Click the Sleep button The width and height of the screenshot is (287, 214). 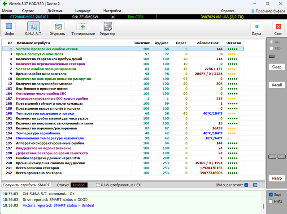pos(277,67)
